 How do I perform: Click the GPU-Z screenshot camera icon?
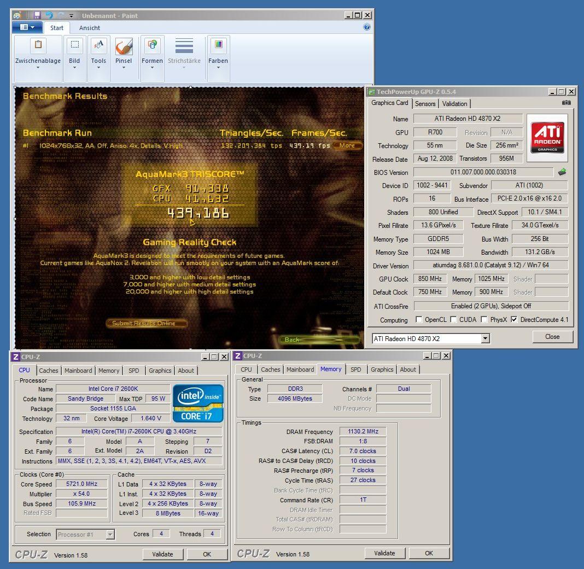(x=566, y=102)
